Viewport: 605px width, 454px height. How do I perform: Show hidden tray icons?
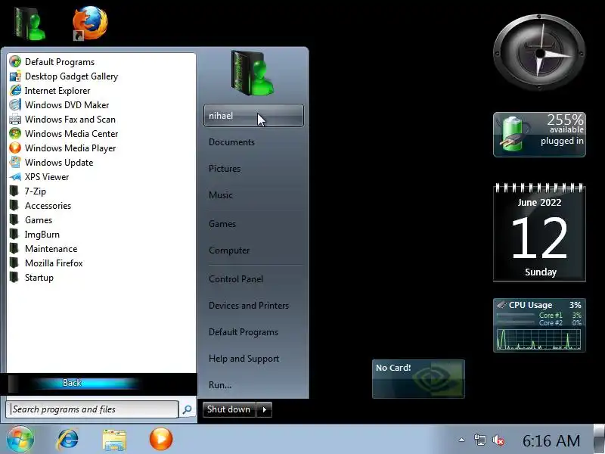(x=461, y=440)
